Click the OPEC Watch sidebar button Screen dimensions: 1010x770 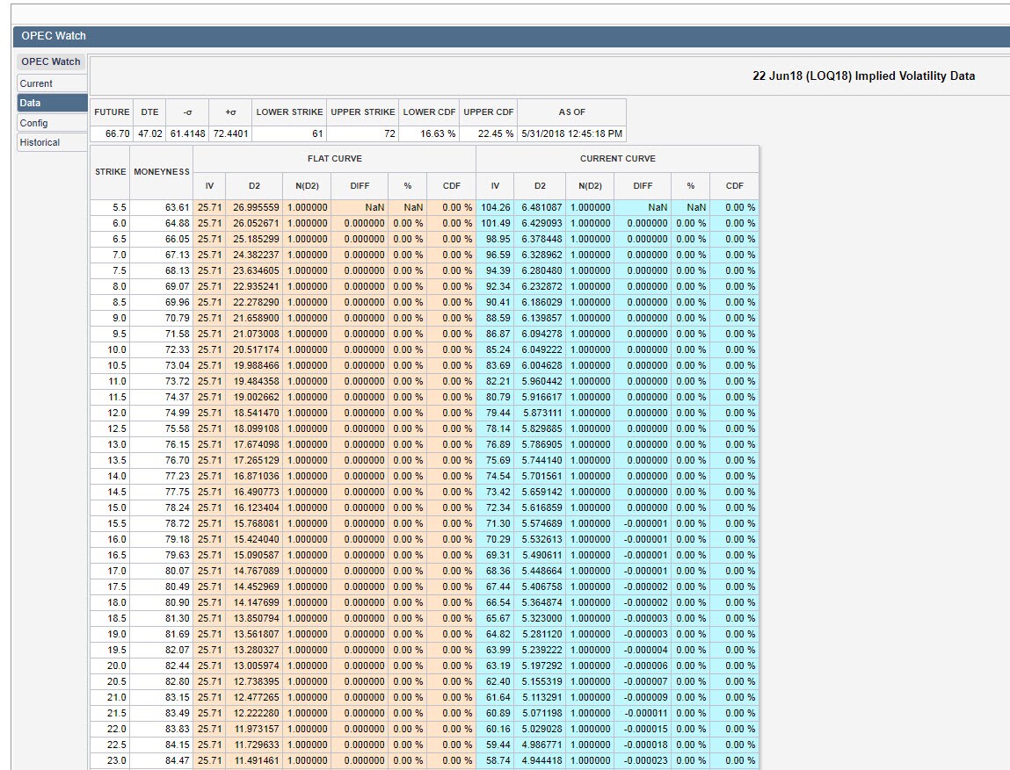click(x=50, y=61)
